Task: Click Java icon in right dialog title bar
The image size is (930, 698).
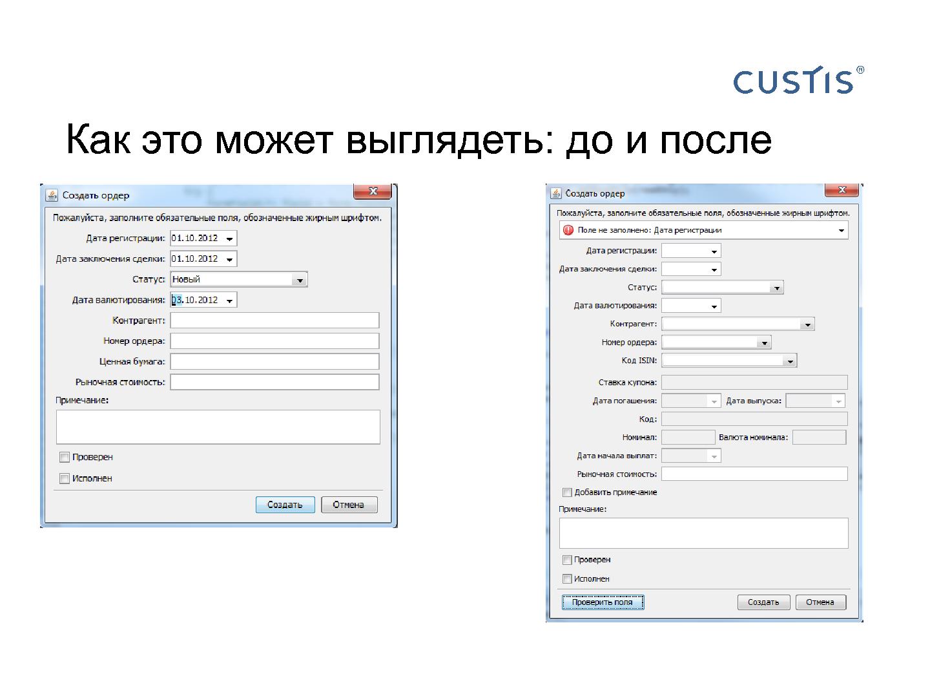Action: [555, 193]
